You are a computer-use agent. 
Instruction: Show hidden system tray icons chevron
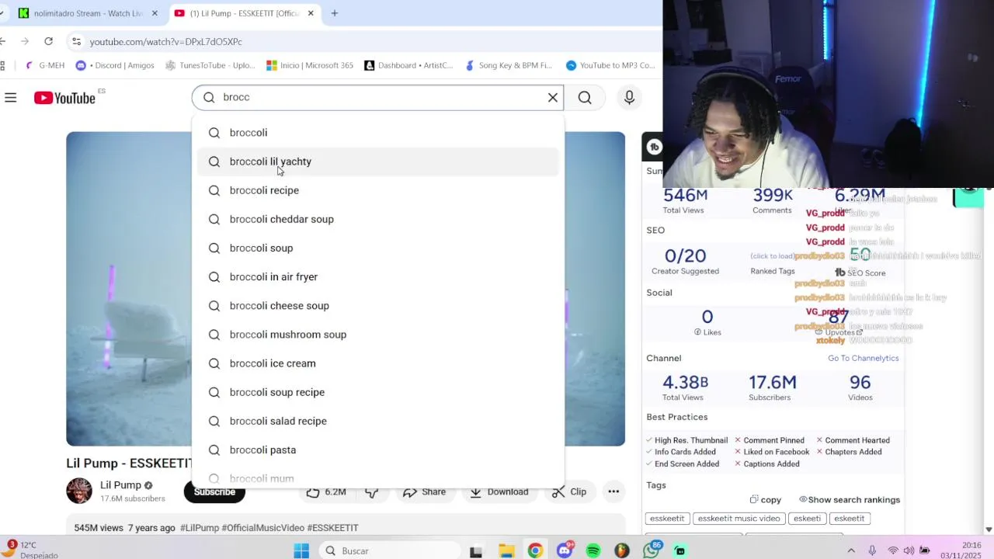point(851,551)
